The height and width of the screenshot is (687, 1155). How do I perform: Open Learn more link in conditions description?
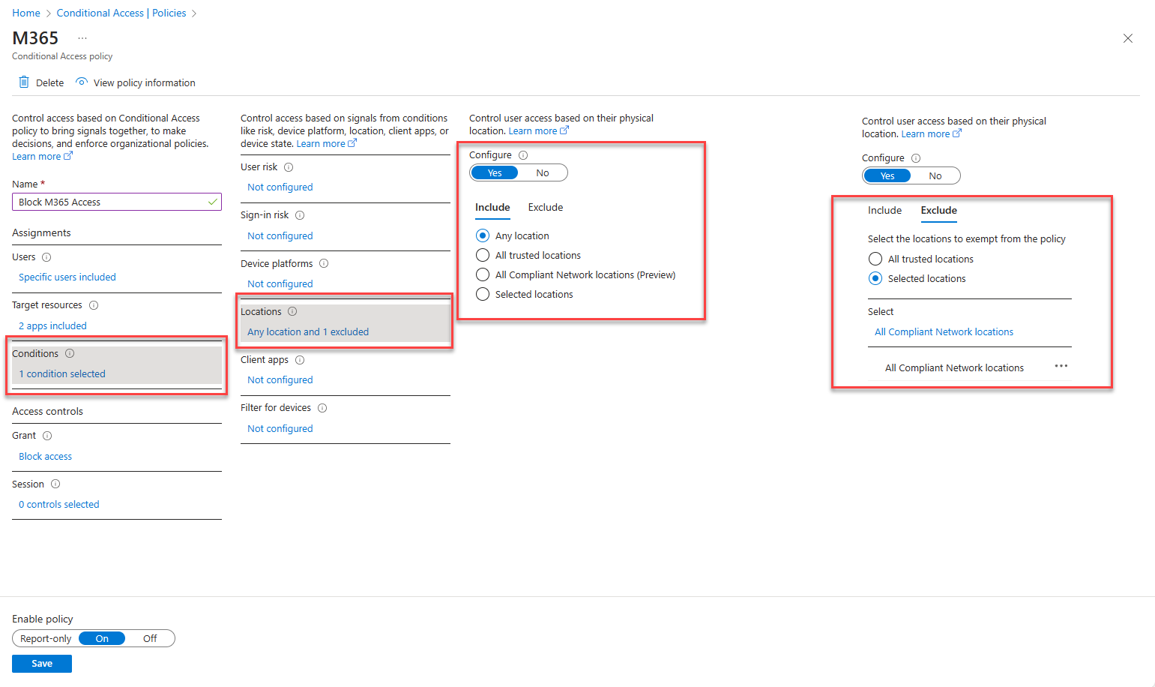click(x=326, y=144)
